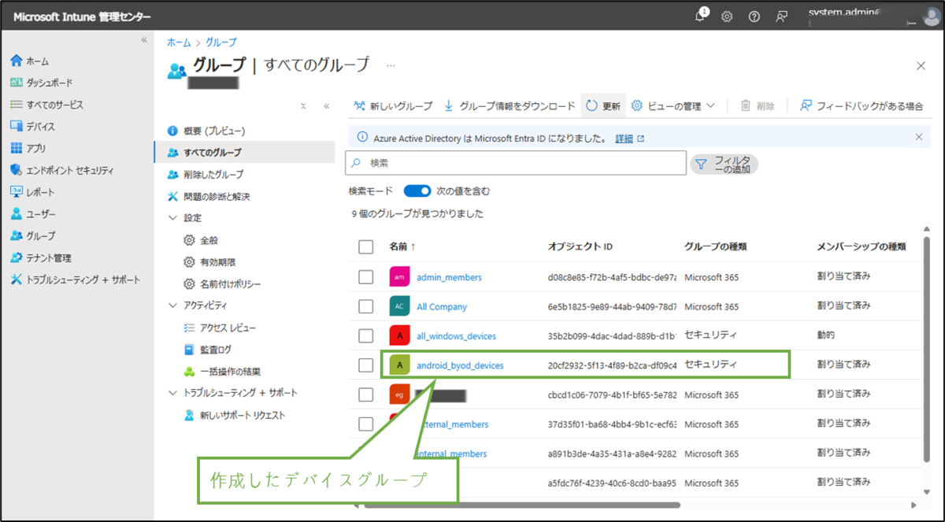Check the All Company row checkbox
The image size is (945, 522).
point(365,306)
